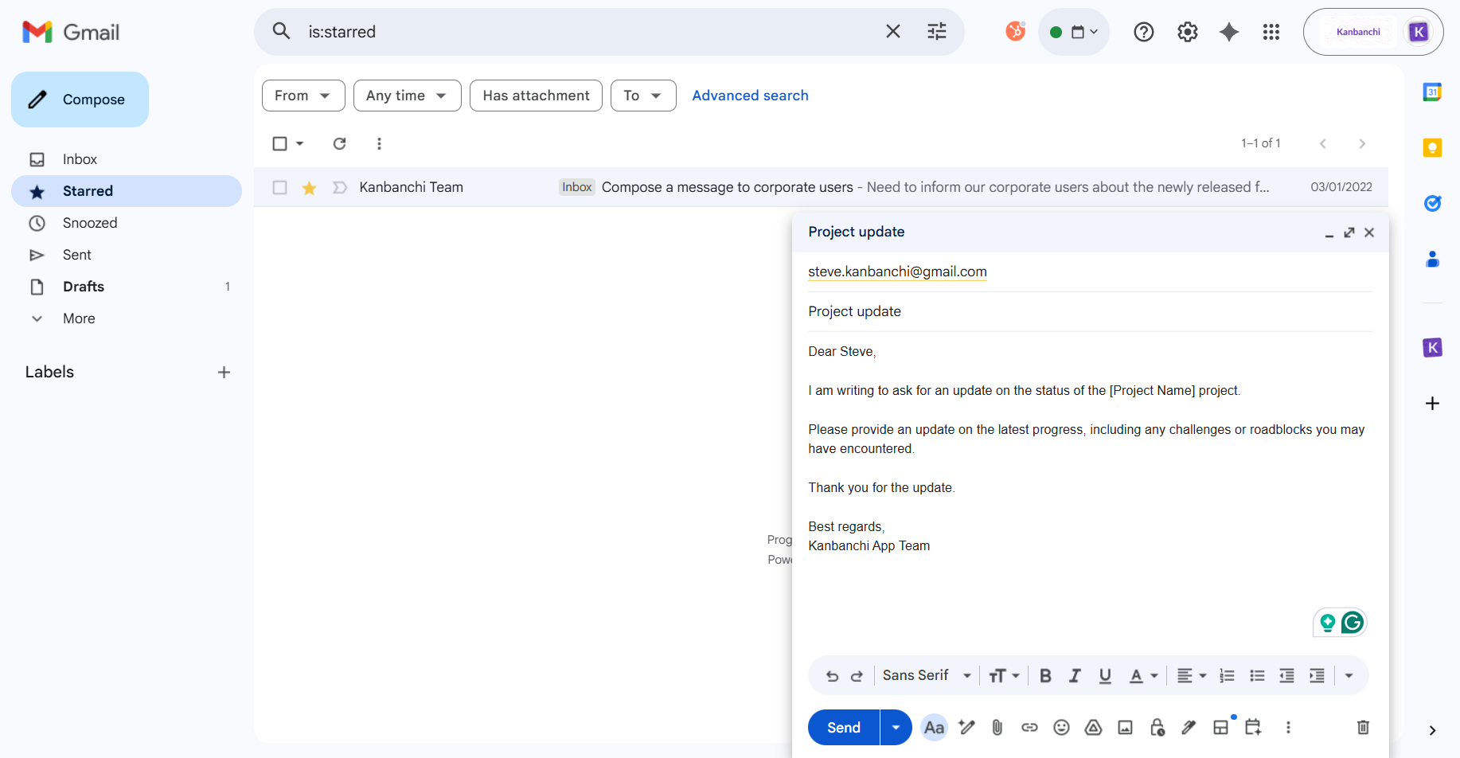Toggle select all conversations checkbox

pos(279,143)
